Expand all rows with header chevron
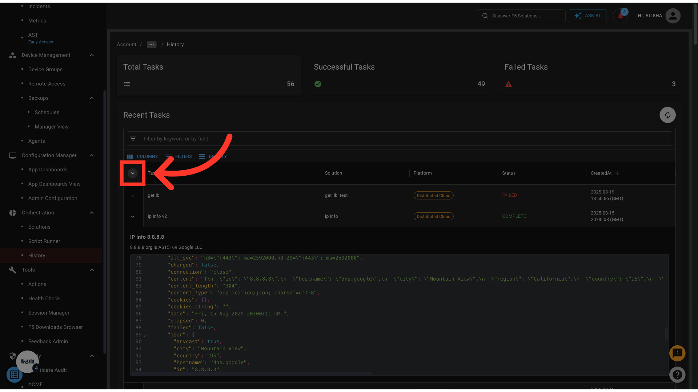Viewport: 698px width, 392px height. [x=133, y=173]
